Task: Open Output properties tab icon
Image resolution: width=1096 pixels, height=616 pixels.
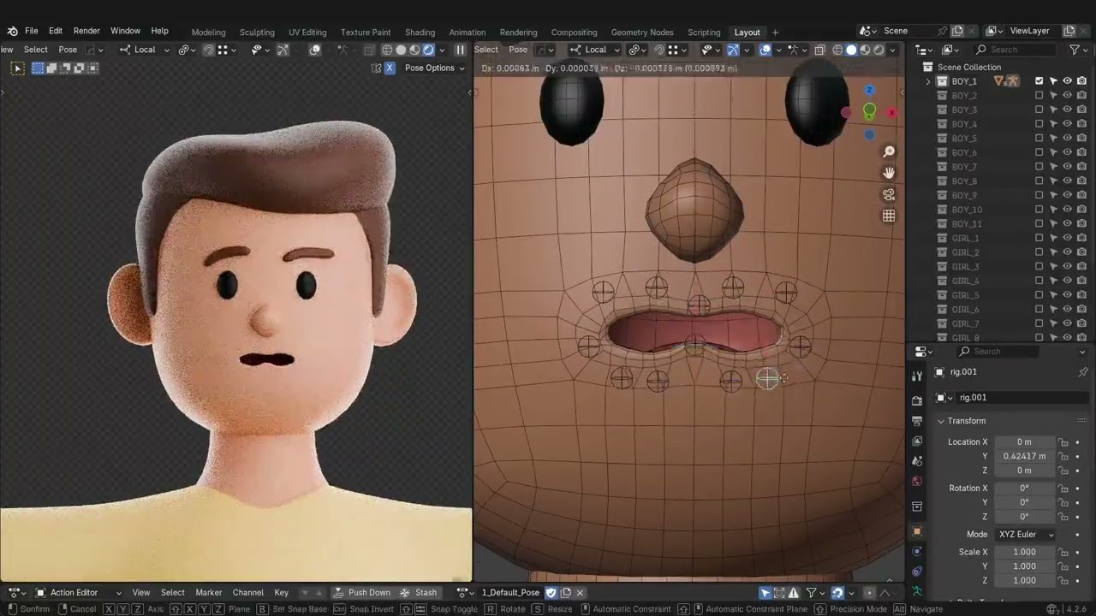Action: [917, 421]
